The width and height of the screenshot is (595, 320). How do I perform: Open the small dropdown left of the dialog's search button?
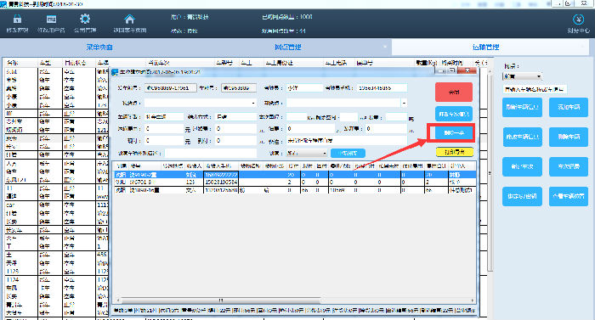(307, 153)
